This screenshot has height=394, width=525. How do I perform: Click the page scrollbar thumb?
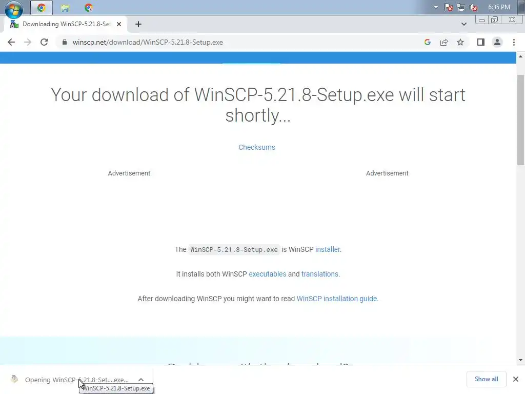coord(520,120)
